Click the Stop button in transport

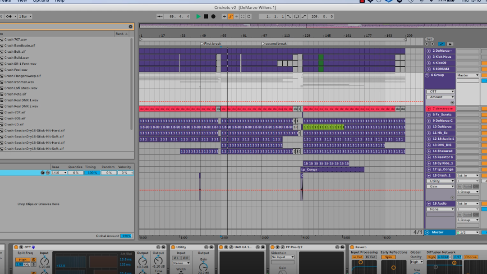point(206,17)
